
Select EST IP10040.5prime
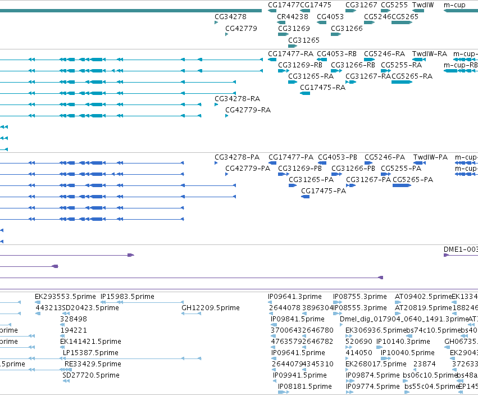408,353
